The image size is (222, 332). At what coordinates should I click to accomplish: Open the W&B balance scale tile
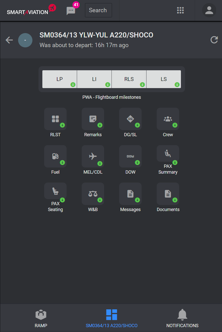pos(93,194)
